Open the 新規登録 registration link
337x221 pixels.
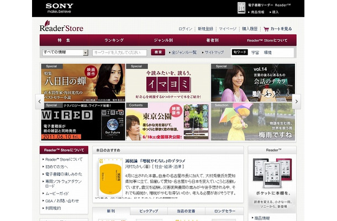click(x=206, y=29)
